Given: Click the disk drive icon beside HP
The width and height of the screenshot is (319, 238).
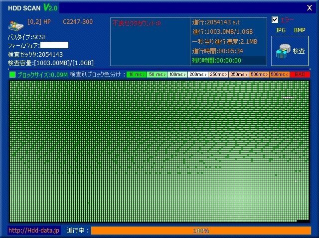Looking at the screenshot, I should coord(16,25).
